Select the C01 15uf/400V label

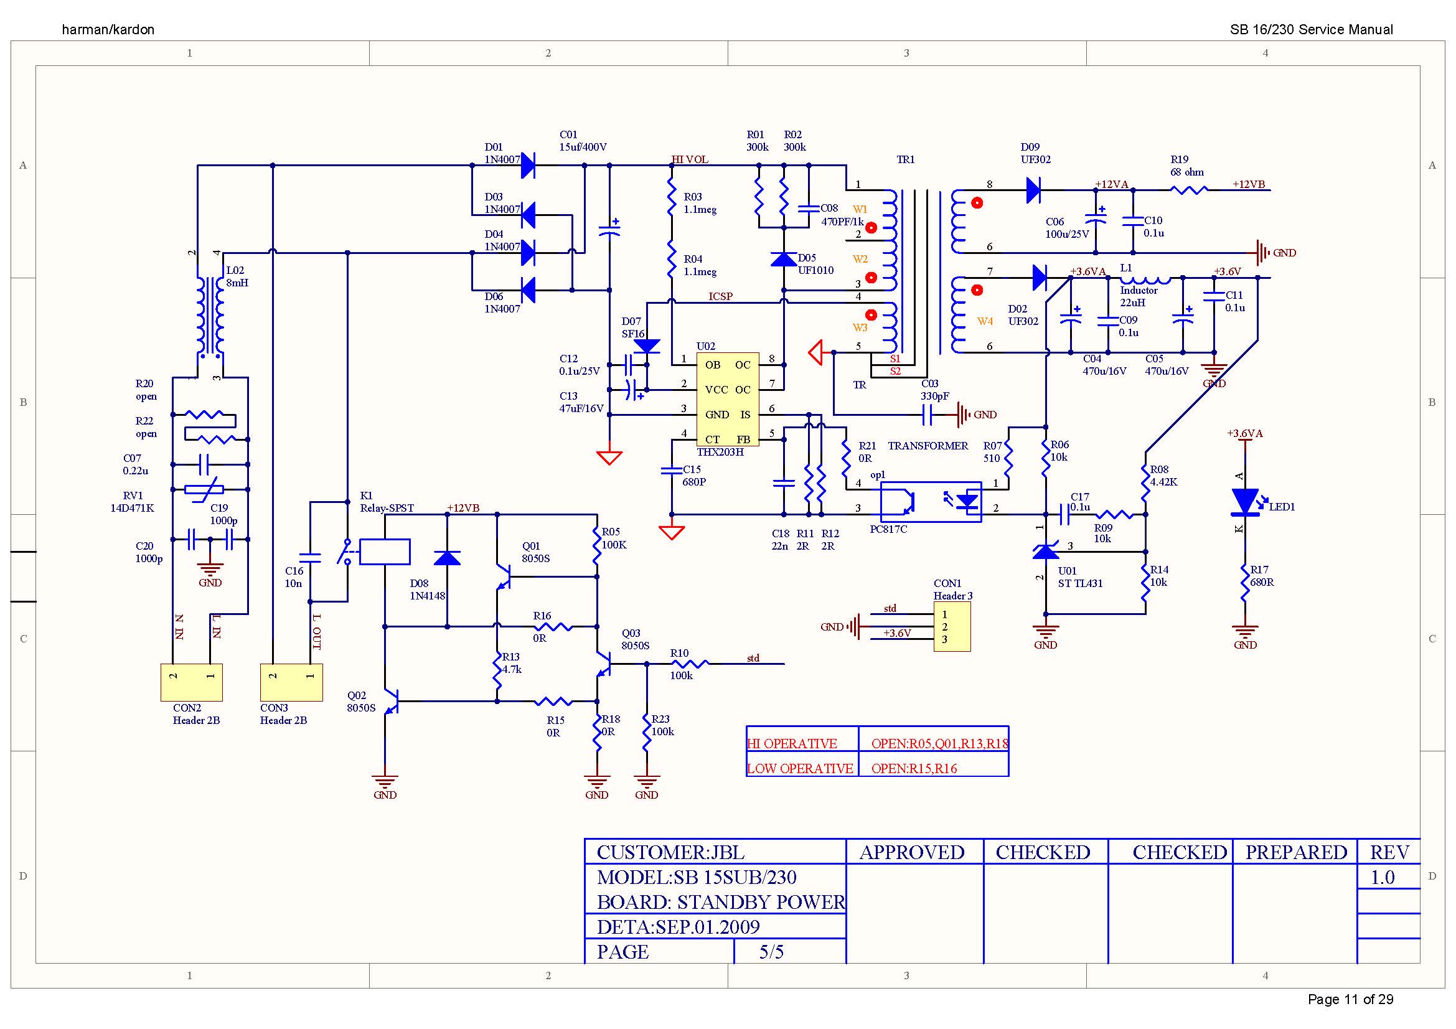click(x=583, y=141)
